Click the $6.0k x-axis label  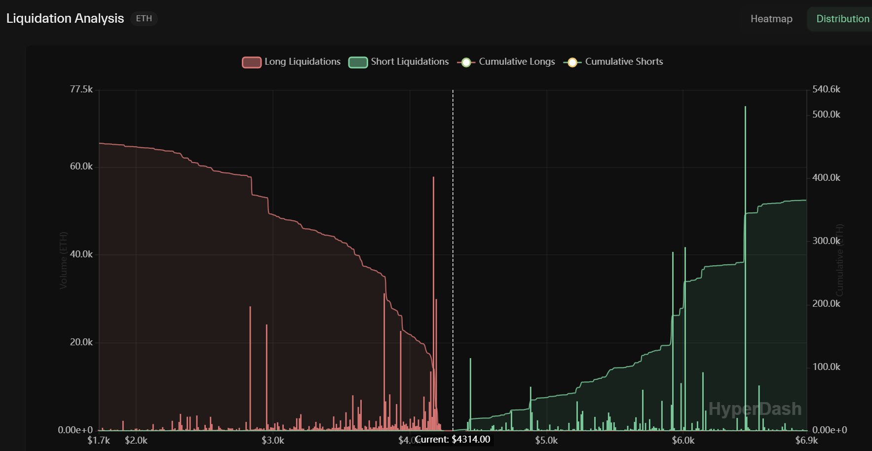click(x=683, y=441)
